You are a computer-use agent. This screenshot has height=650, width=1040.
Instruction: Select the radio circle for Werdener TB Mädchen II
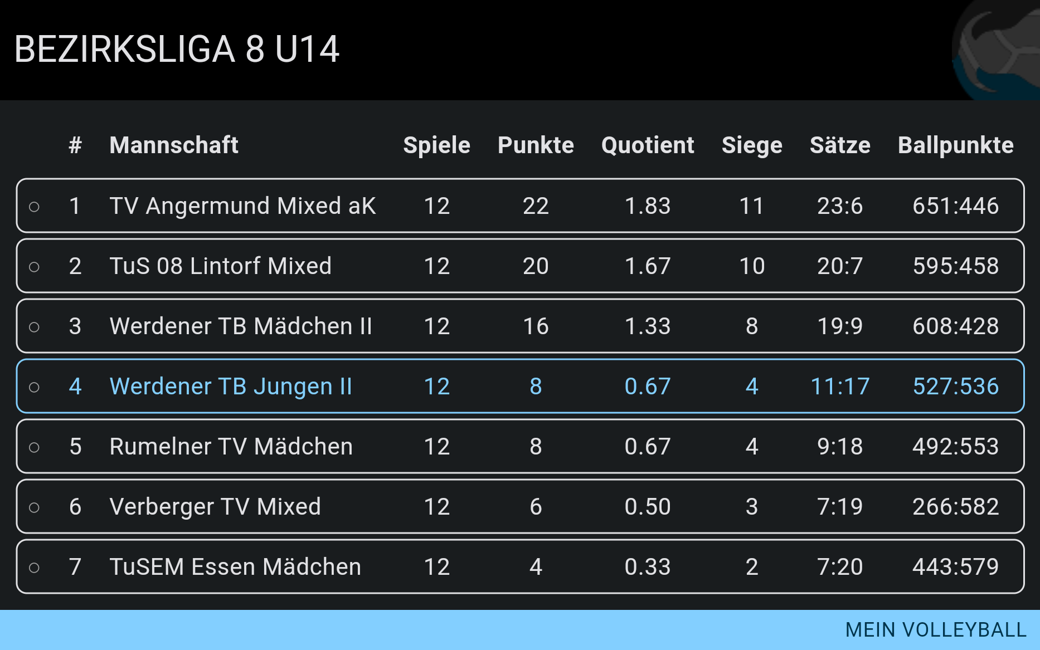click(x=34, y=327)
